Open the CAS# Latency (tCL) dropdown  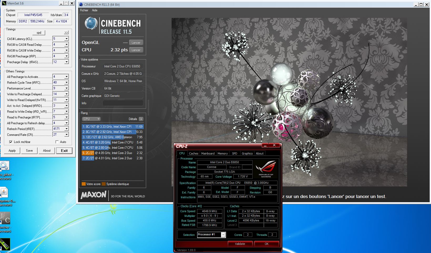(x=66, y=39)
